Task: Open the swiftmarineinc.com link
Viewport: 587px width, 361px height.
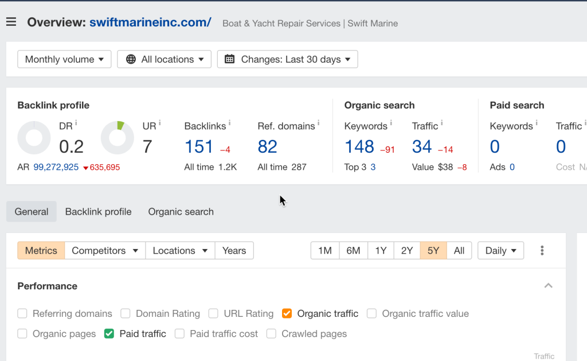Action: pos(150,22)
